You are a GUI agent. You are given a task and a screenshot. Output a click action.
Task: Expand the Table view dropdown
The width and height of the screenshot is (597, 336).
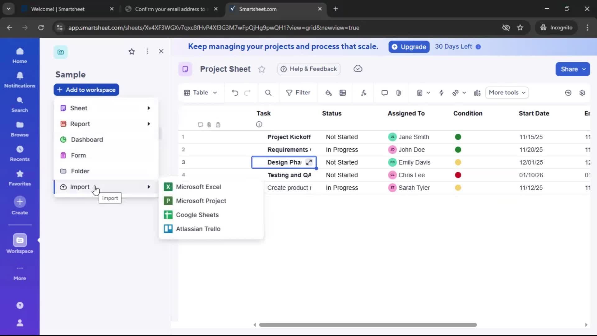200,92
